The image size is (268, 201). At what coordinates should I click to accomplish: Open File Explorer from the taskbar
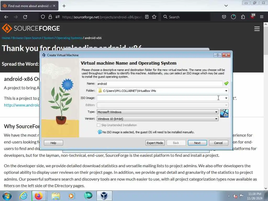tap(56, 196)
